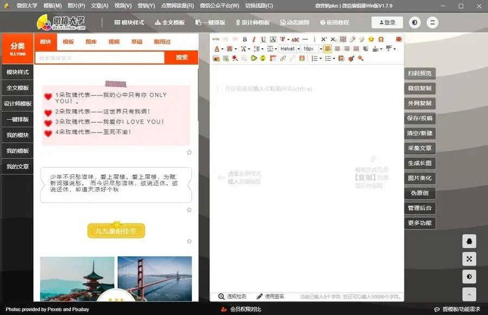Toggle italic formatting
This screenshot has width=488, height=315.
pos(254,39)
